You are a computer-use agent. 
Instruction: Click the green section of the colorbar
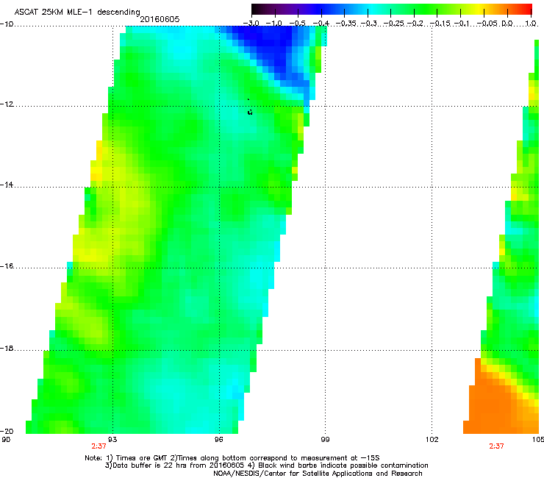click(423, 10)
